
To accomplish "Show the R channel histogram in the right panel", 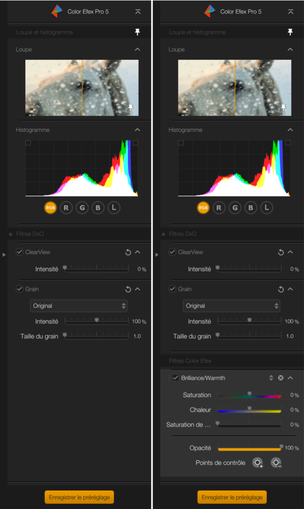I will (219, 208).
